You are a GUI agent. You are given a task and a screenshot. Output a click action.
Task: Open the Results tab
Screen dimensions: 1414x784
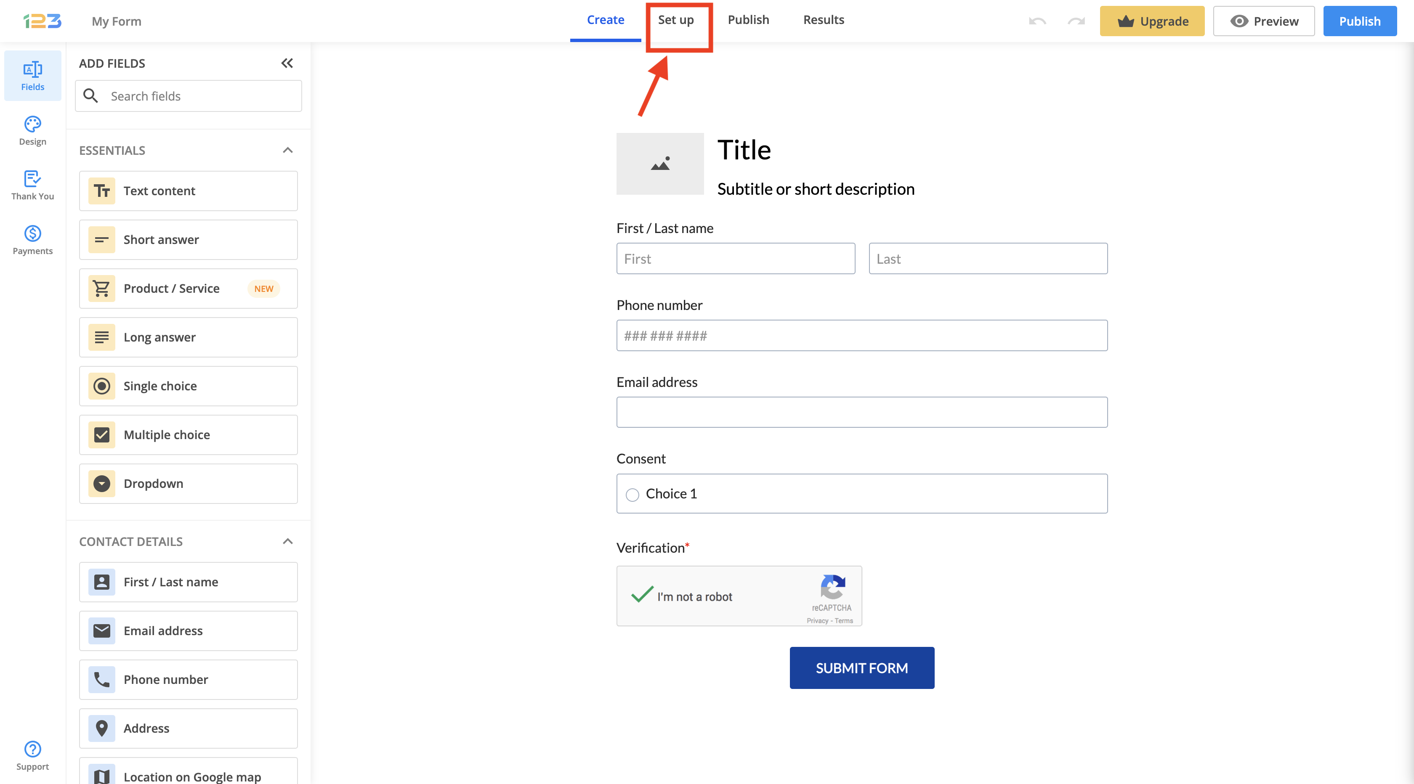tap(824, 20)
